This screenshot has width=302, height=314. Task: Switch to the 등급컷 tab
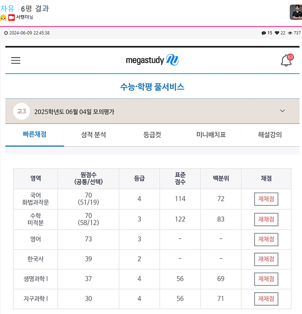[x=152, y=135]
